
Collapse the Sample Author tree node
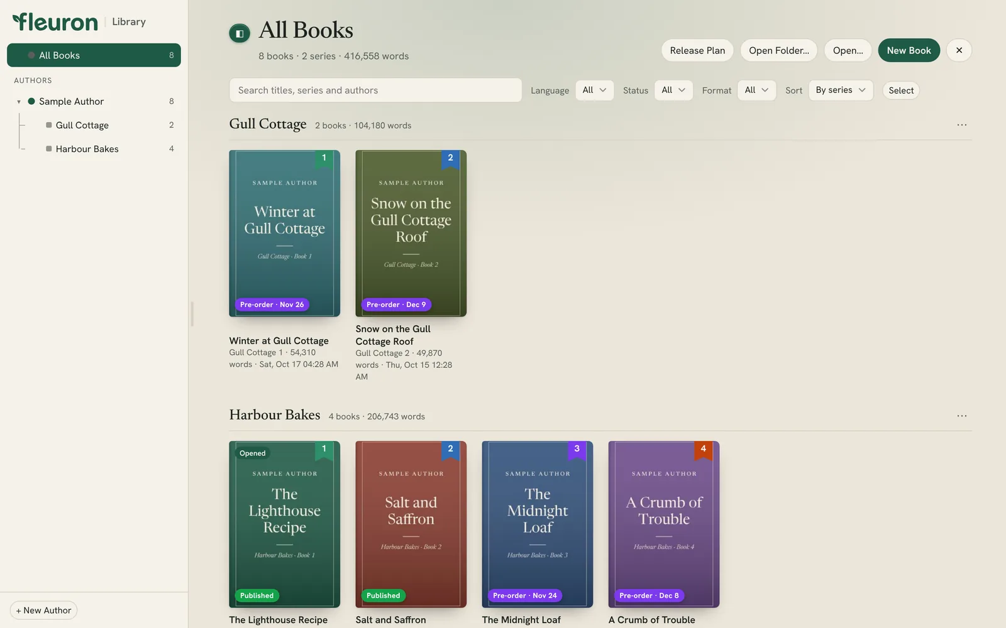19,102
